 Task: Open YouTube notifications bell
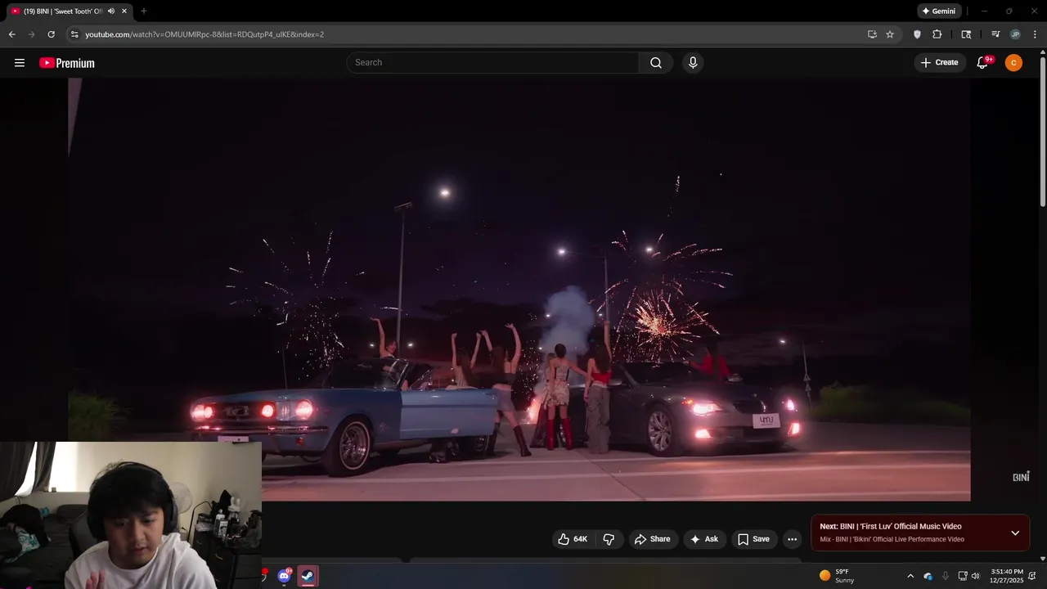(983, 63)
